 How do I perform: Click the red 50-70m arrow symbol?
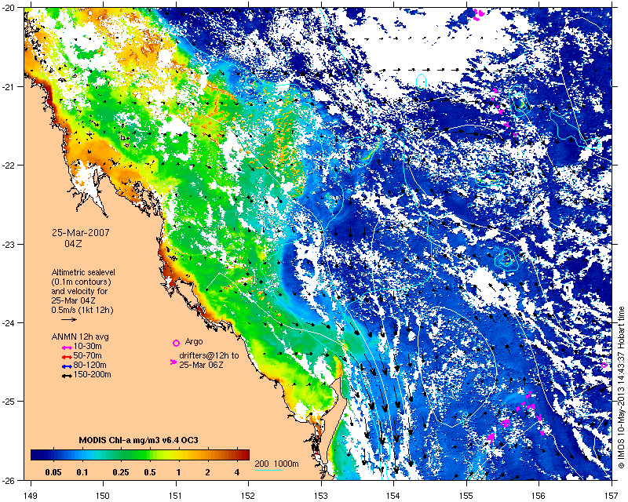tap(67, 357)
